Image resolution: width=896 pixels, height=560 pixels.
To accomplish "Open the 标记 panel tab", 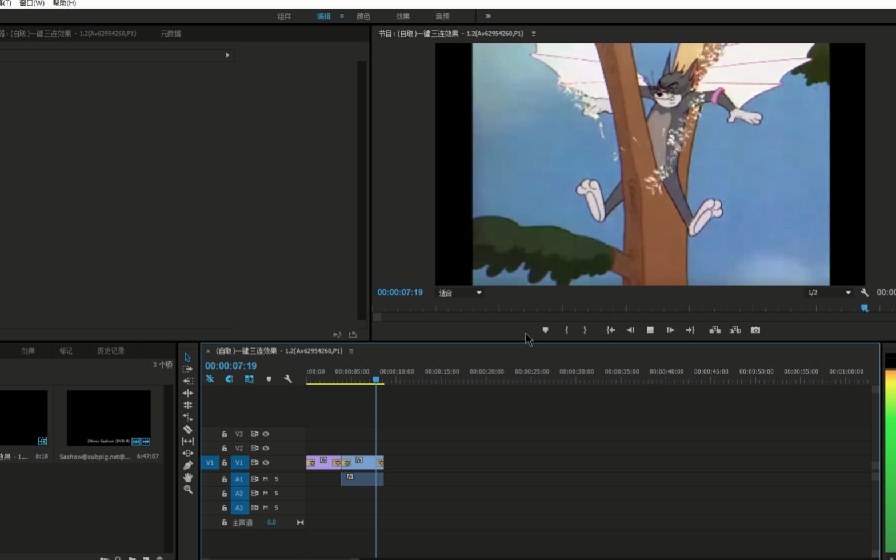I will click(x=66, y=351).
